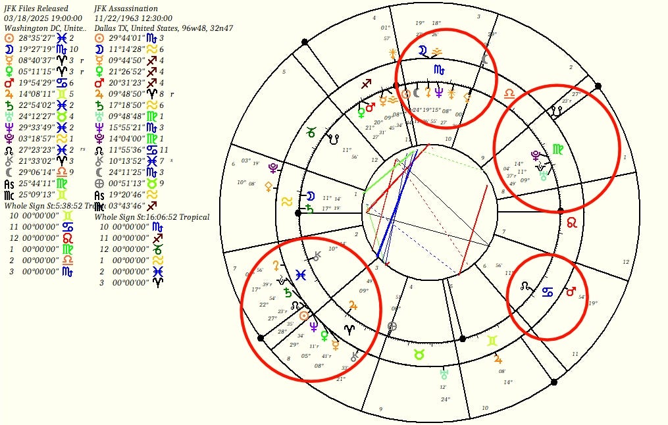Click the "Washington DC, Unite.." location text
The image size is (668, 425).
[45, 28]
